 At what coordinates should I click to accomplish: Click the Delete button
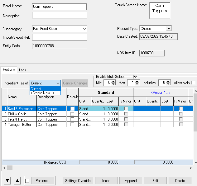click(x=180, y=181)
